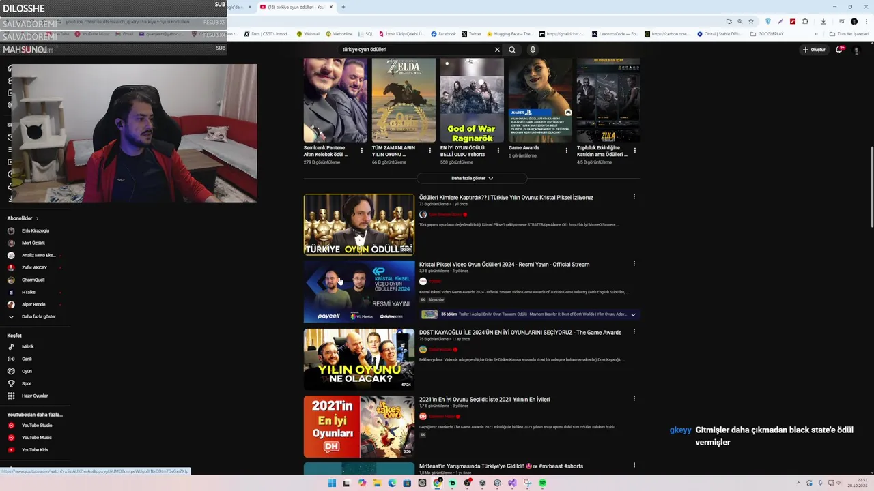
Task: Open the 'YILIN OYUNU NE OLACAK?' thumbnail
Action: (359, 359)
